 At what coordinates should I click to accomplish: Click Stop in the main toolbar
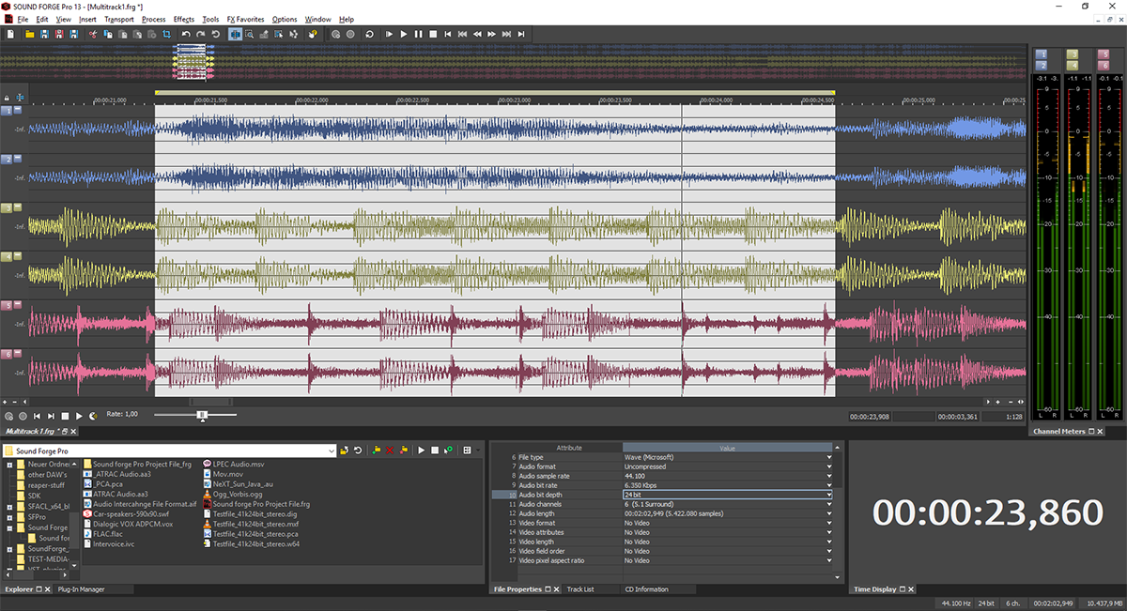pyautogui.click(x=434, y=34)
